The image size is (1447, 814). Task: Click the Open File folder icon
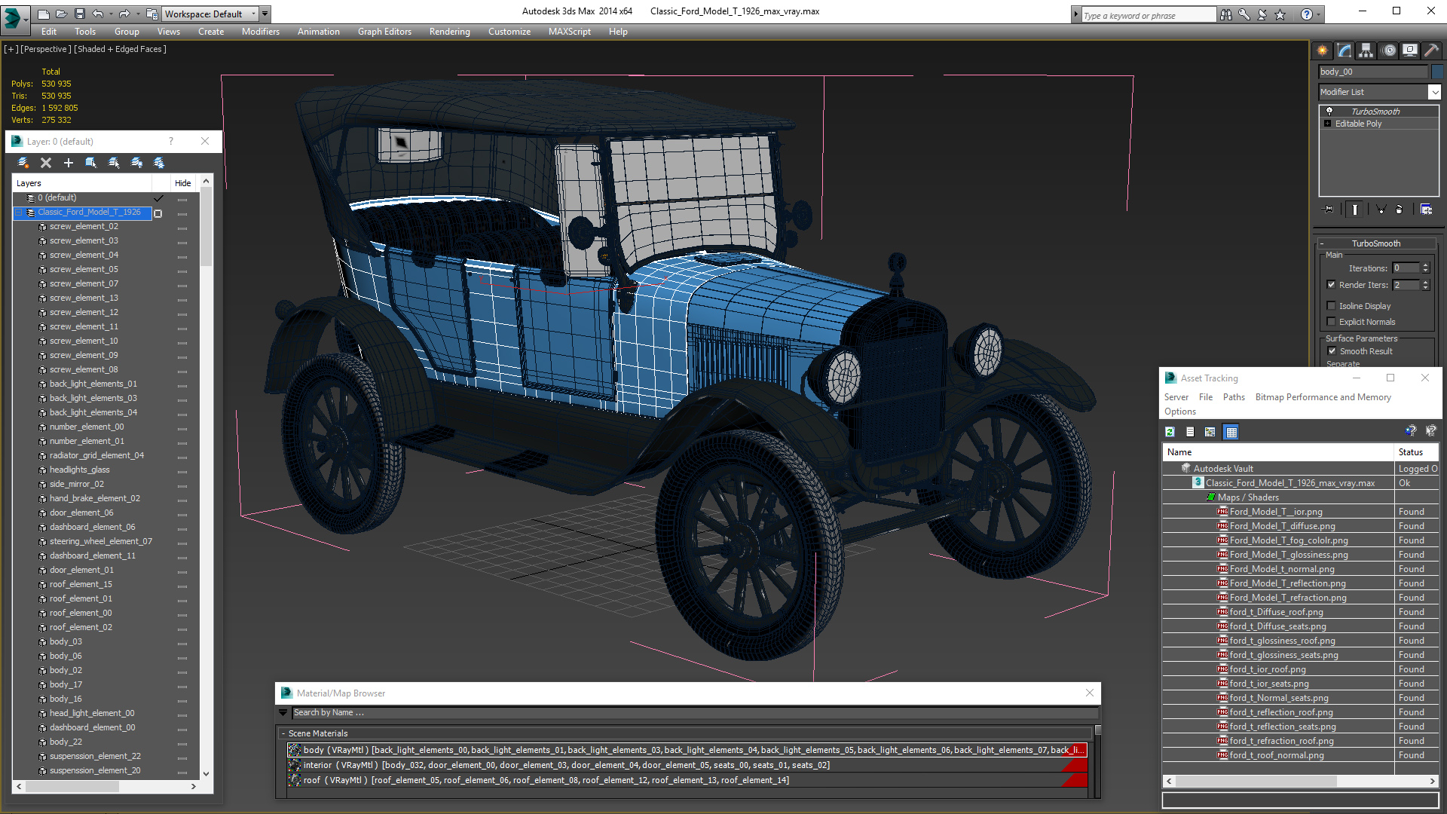click(61, 14)
